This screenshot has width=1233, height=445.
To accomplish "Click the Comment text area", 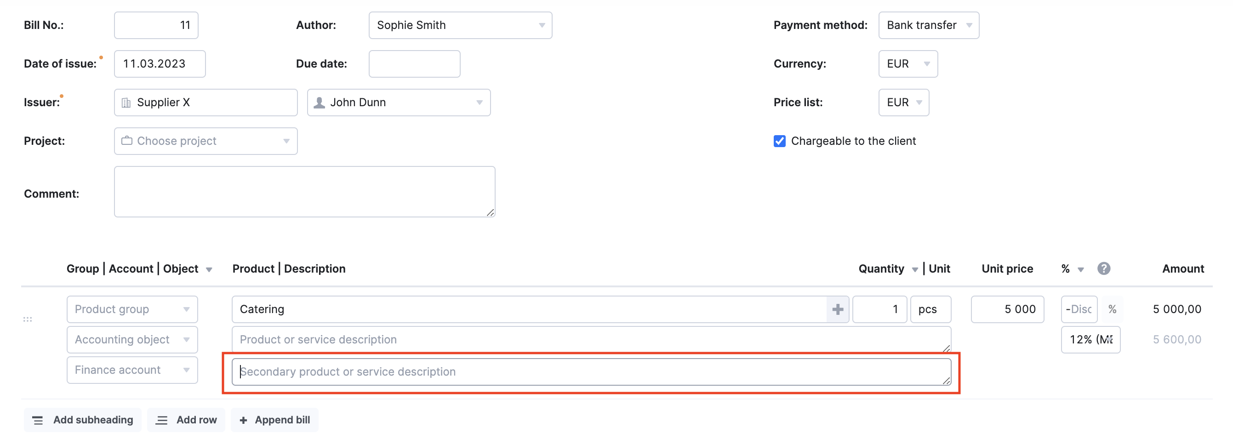I will (x=305, y=192).
